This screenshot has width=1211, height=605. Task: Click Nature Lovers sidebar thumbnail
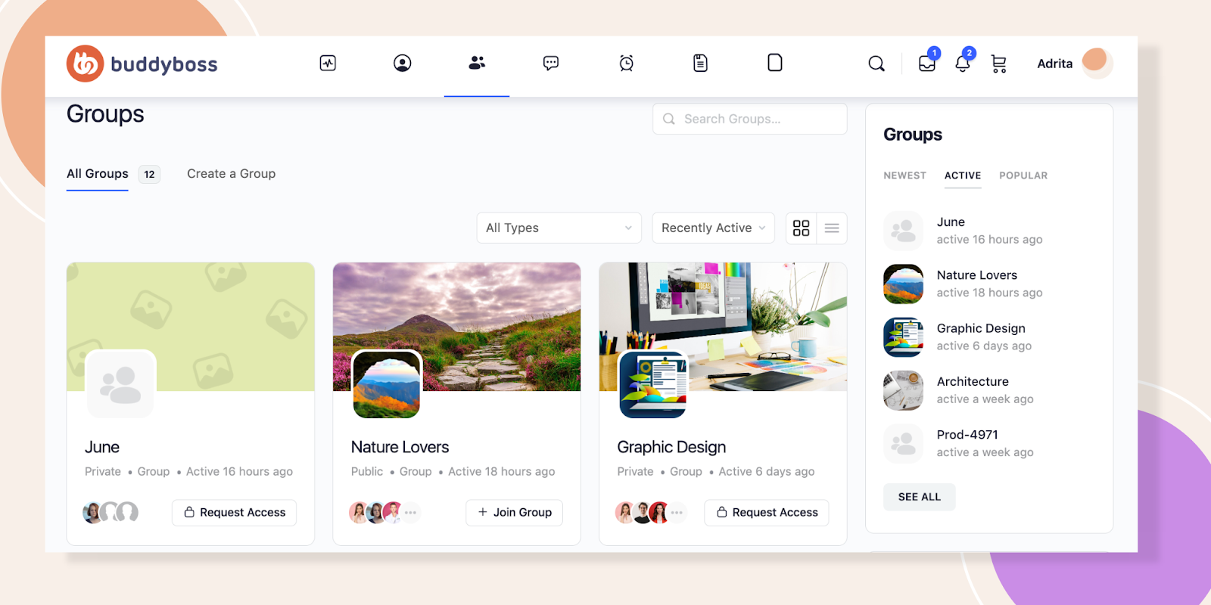[x=904, y=284]
